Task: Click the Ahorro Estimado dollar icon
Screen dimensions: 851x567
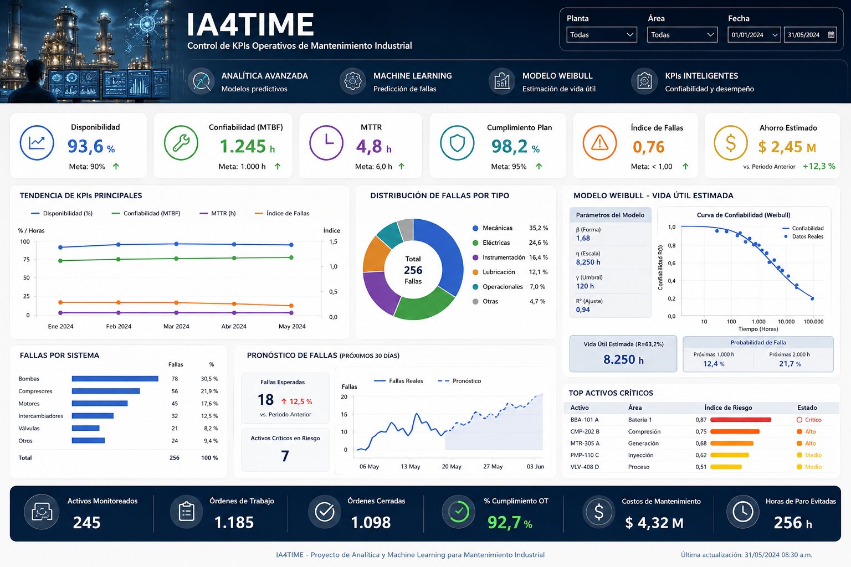Action: 731,143
